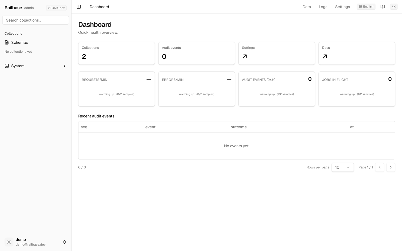Image resolution: width=402 pixels, height=251 pixels.
Task: Click the globe icon beside English
Action: pos(360,7)
